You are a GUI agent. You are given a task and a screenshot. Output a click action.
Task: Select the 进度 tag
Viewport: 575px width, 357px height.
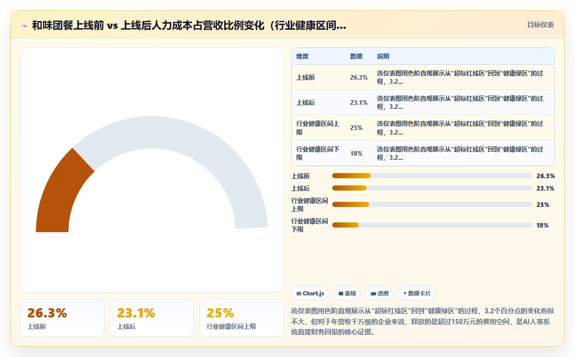[x=379, y=293]
